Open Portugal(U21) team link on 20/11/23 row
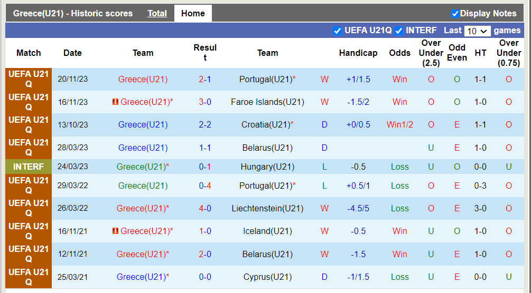This screenshot has height=293, width=531. coord(265,80)
